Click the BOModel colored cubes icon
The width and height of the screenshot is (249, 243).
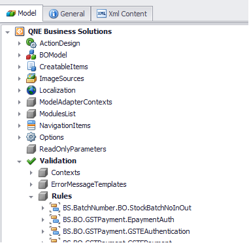(x=31, y=55)
